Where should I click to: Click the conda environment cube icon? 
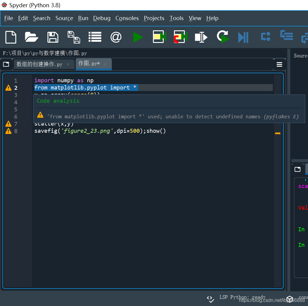290,299
